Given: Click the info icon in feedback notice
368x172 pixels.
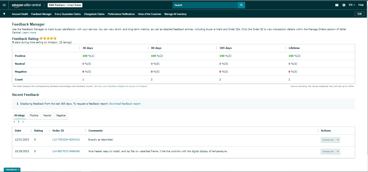Looking at the screenshot, I should click(x=17, y=104).
